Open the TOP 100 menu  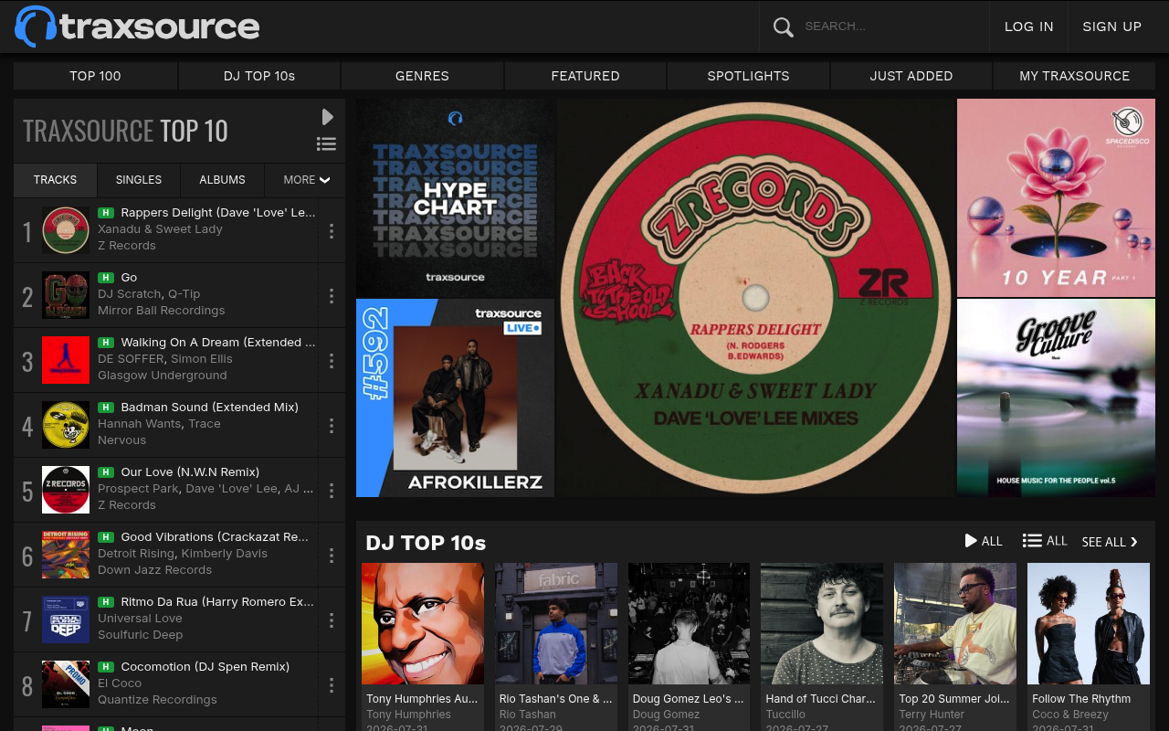(x=95, y=76)
